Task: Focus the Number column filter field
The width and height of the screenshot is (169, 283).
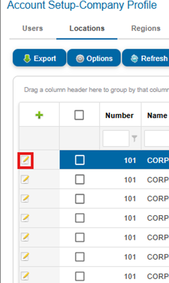Action: (116, 138)
